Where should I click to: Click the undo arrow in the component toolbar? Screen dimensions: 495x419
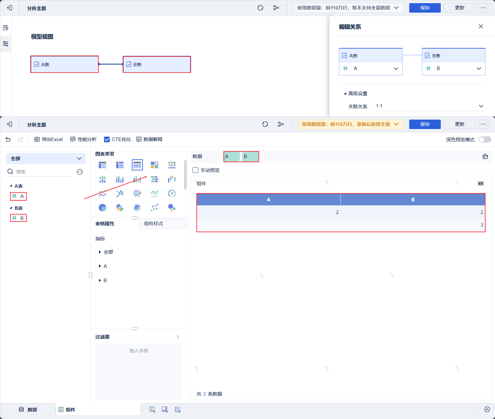click(x=8, y=139)
